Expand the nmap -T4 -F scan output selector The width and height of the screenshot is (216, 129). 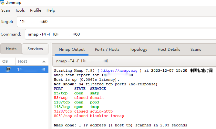pyautogui.click(x=134, y=61)
